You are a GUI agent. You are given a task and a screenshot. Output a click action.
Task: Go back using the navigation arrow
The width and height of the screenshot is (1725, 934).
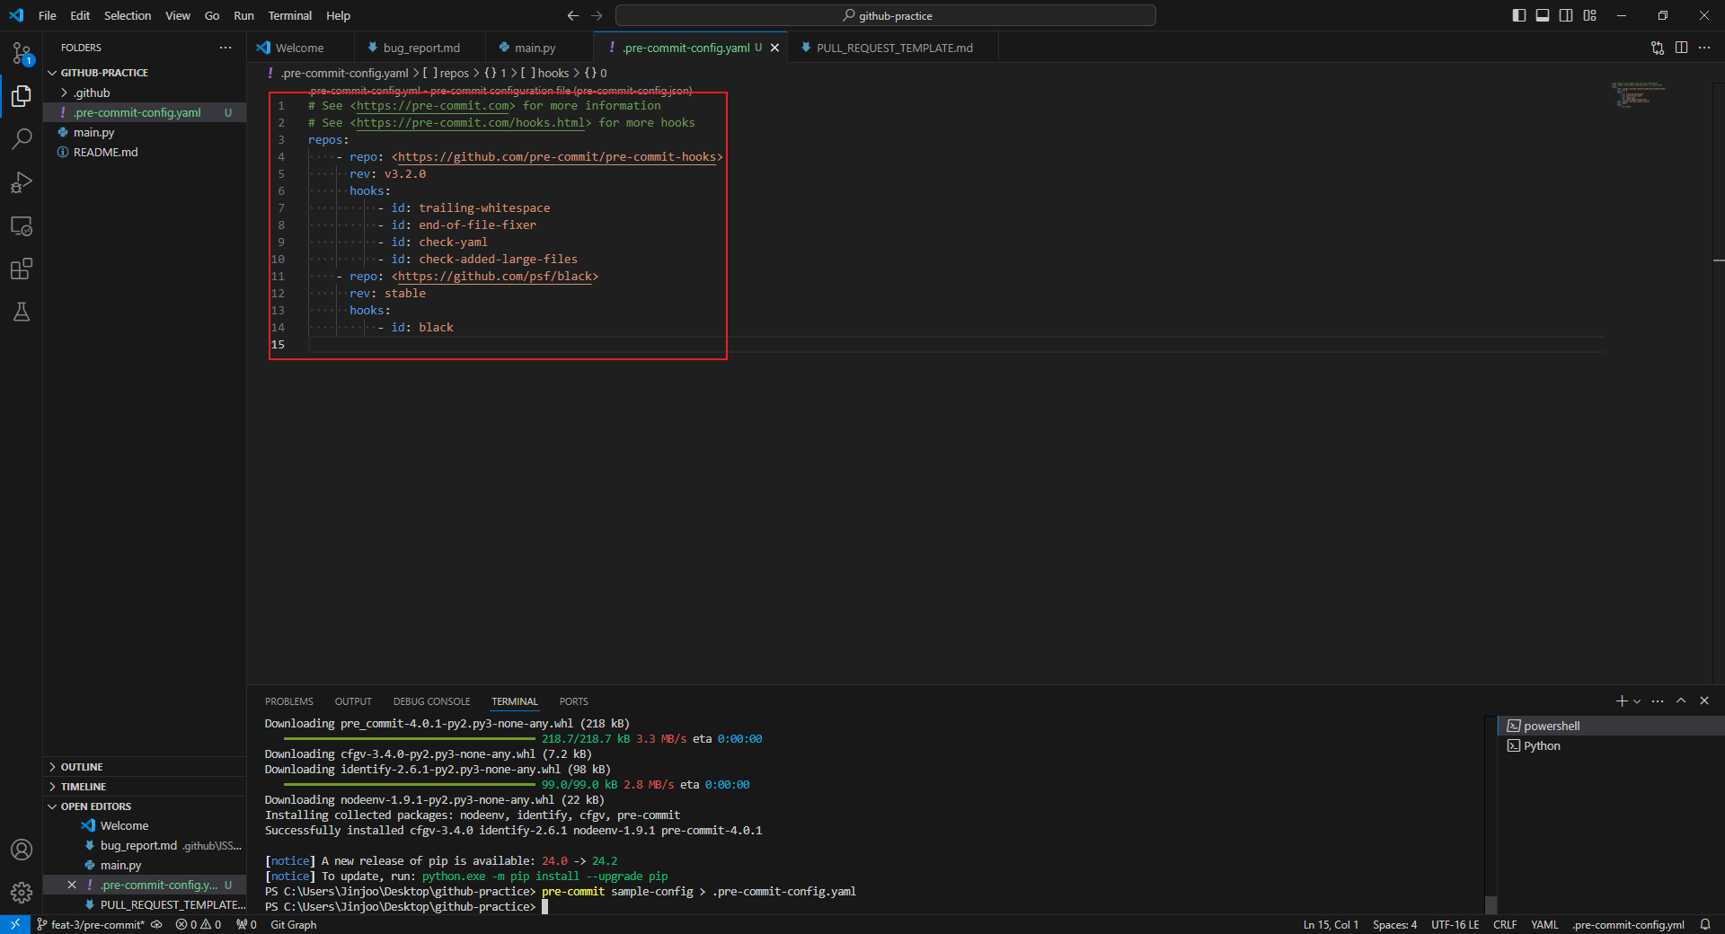573,15
